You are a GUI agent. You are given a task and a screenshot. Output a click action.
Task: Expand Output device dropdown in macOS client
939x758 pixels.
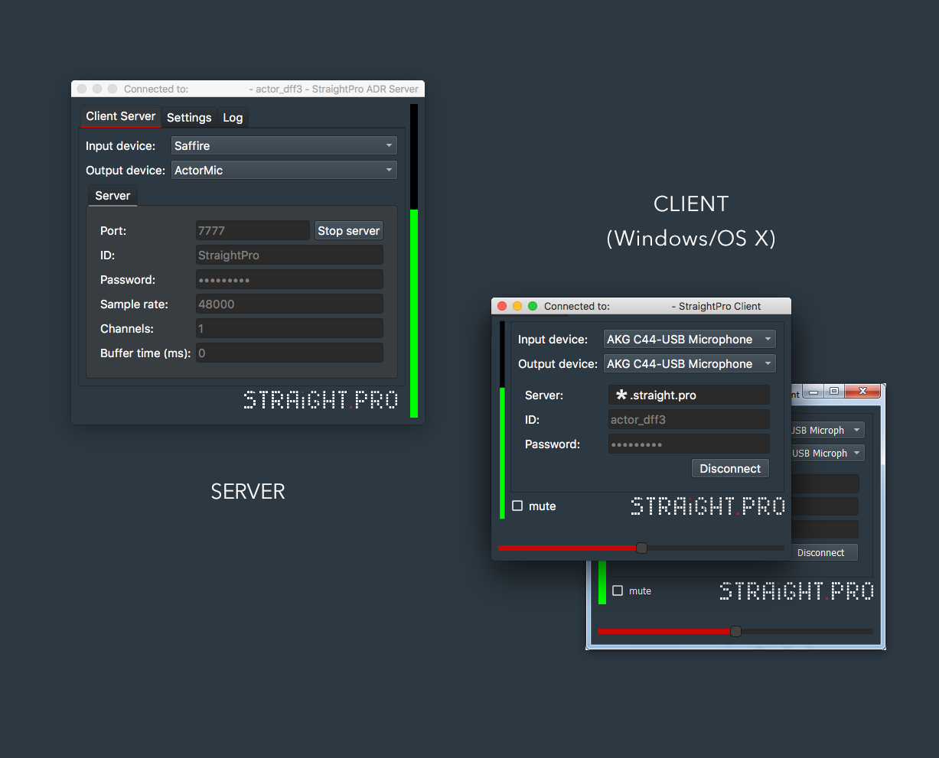pos(690,363)
